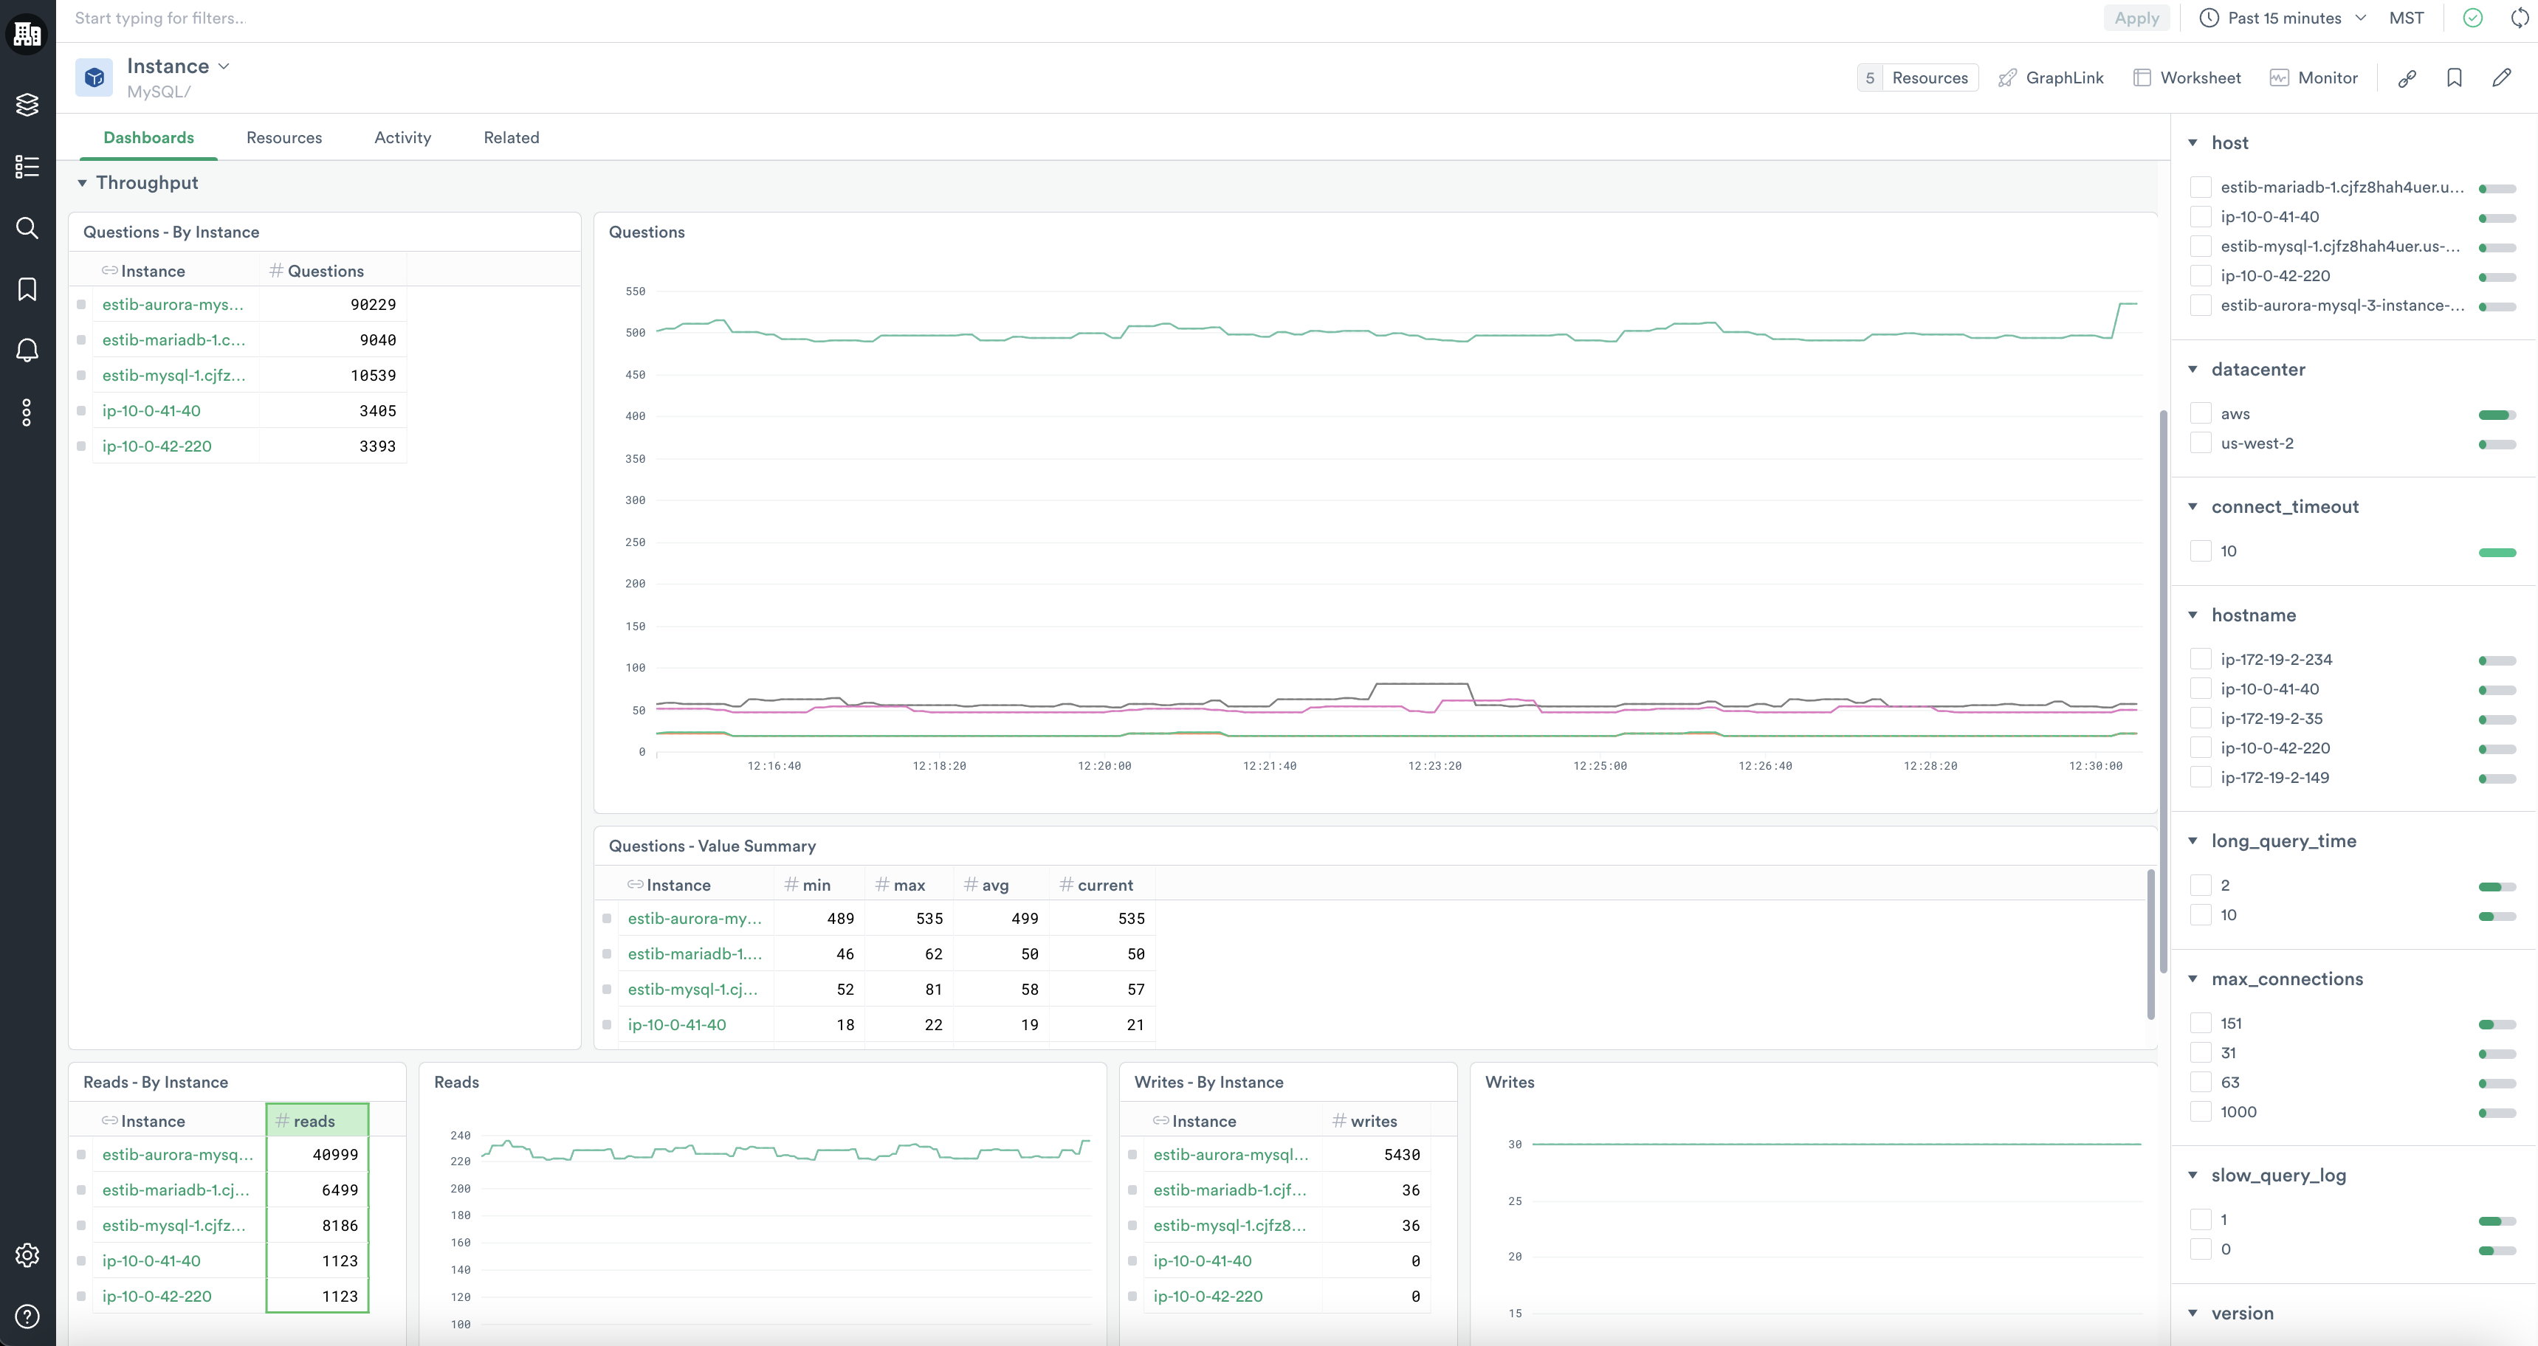Click the dashboard vertical scrollbar
This screenshot has width=2538, height=1346.
2163,689
